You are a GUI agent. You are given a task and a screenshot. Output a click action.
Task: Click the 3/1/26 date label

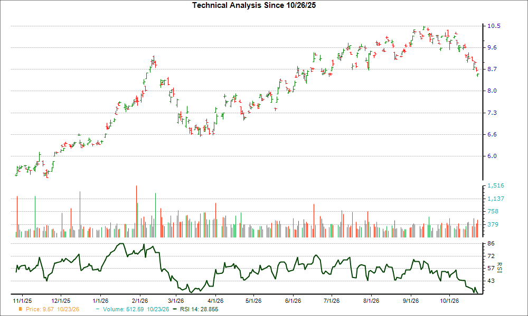click(x=176, y=301)
